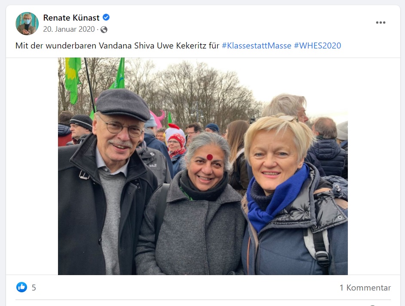Open the post date 20. Januar 2020
Screen dimensions: 405x306
click(x=69, y=29)
